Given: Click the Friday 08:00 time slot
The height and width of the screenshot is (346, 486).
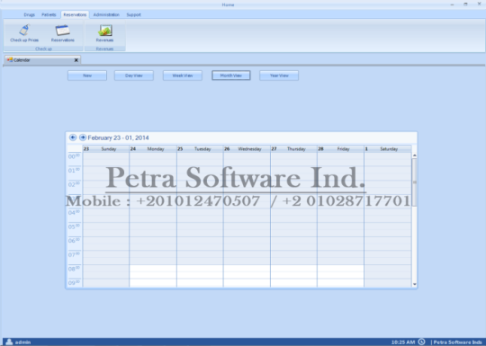Looking at the screenshot, I should 340,269.
